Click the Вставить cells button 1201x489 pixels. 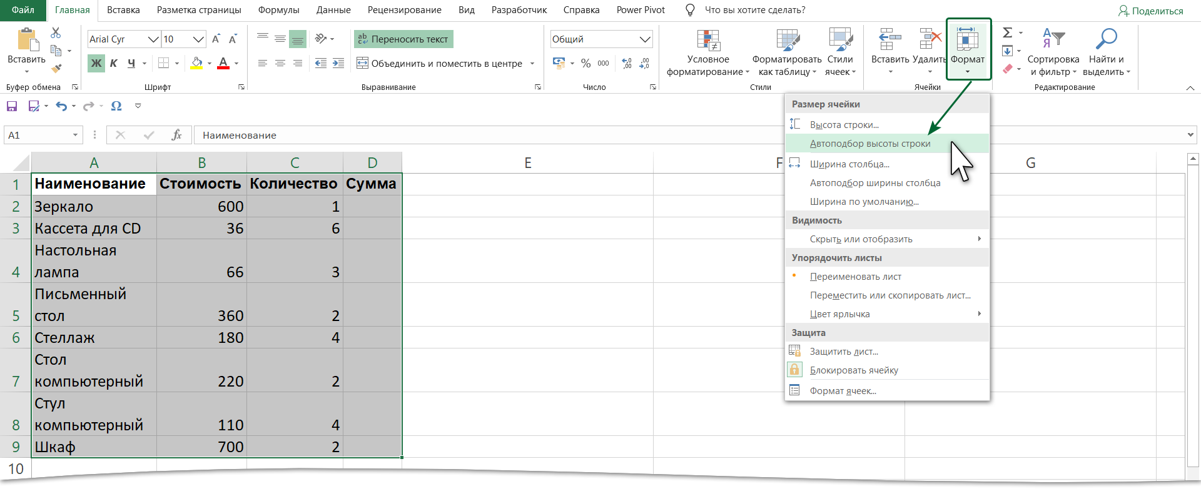890,51
